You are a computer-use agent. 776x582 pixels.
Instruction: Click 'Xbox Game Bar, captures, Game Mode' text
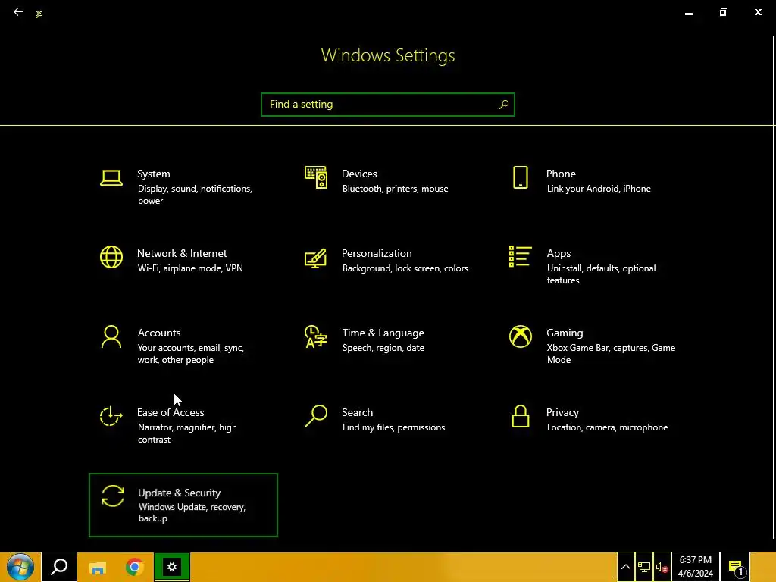click(611, 354)
